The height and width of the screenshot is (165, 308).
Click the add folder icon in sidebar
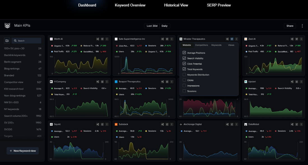[7, 41]
